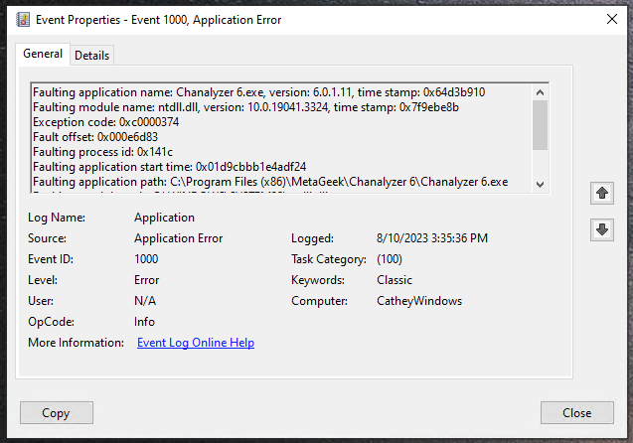Screen dimensions: 633x443
Task: Switch to the Details tab
Action: [92, 56]
